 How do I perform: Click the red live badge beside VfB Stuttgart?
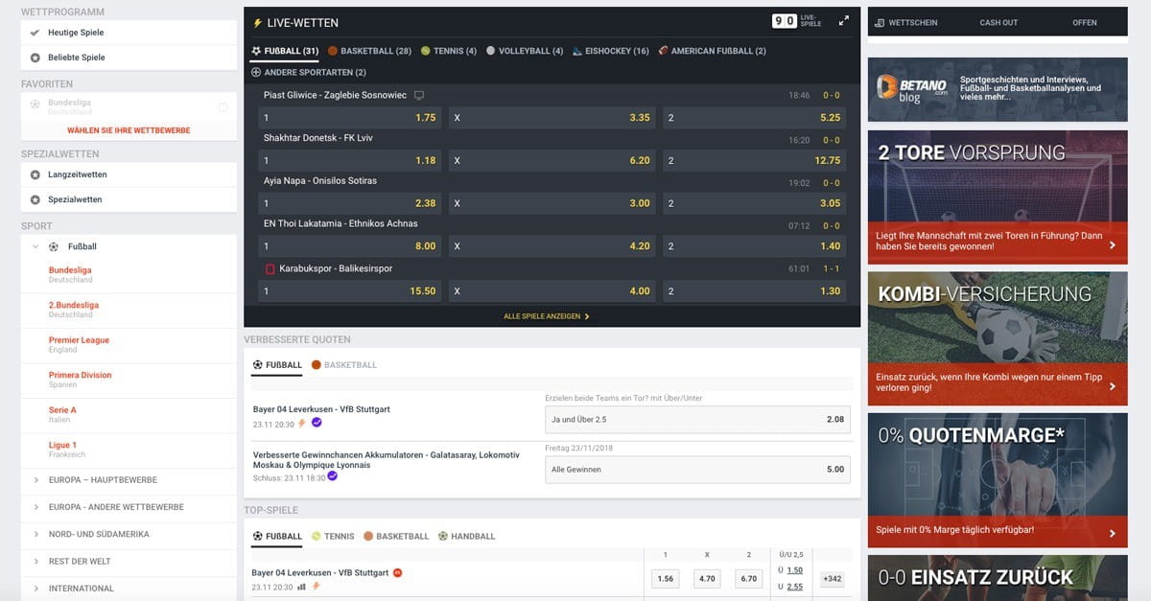(398, 572)
